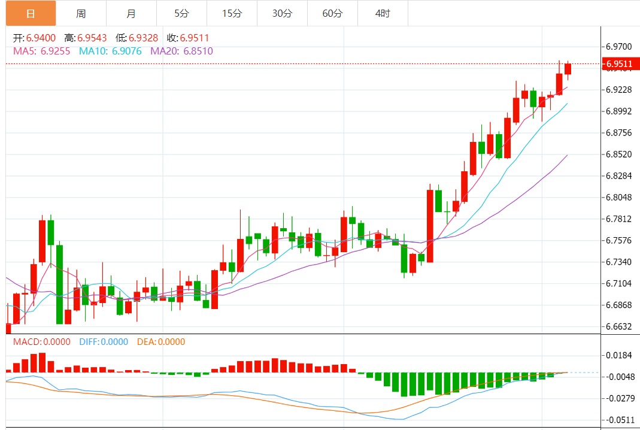Click the 6.6632 price axis label
This screenshot has width=640, height=430.
(x=619, y=326)
